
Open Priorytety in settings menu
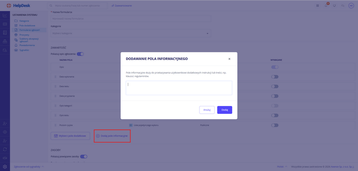tap(24, 35)
